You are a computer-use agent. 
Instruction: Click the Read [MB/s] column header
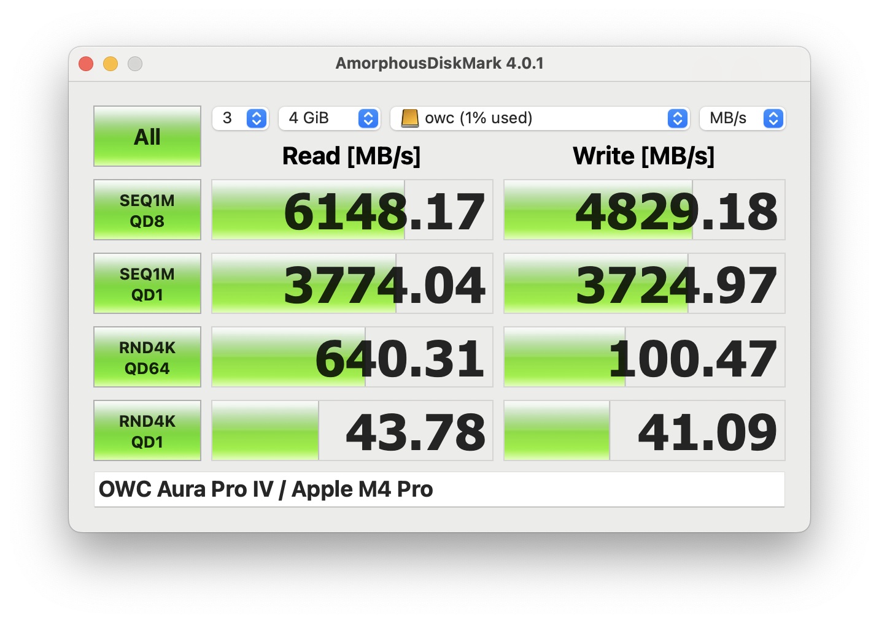pyautogui.click(x=352, y=156)
